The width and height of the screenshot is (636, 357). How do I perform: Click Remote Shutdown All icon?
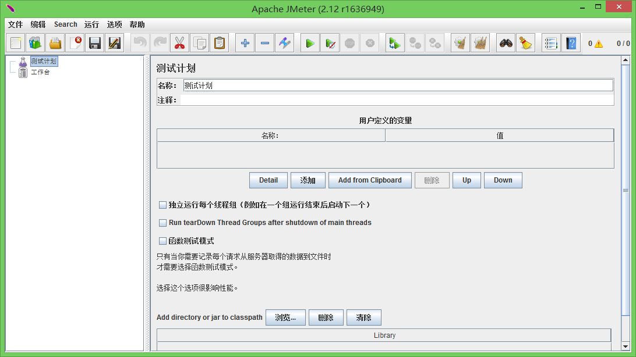435,43
